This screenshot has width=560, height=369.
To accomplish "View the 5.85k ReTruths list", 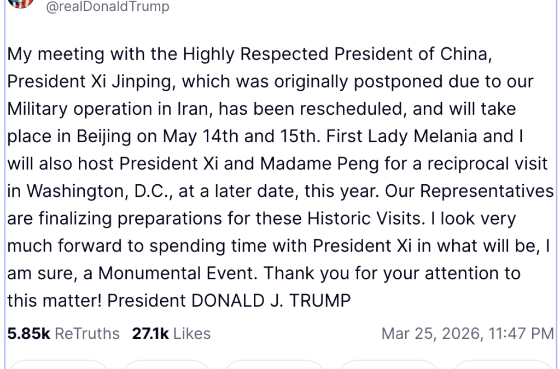I will tap(63, 333).
